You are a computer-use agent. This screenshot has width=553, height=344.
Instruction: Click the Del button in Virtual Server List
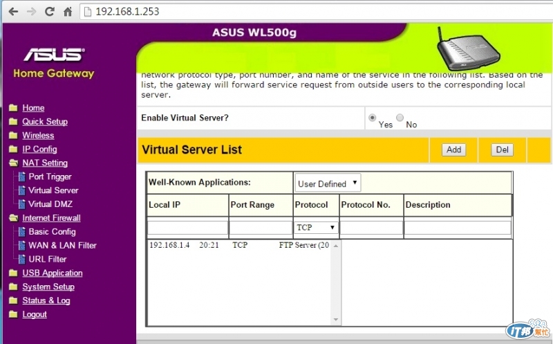pos(503,150)
